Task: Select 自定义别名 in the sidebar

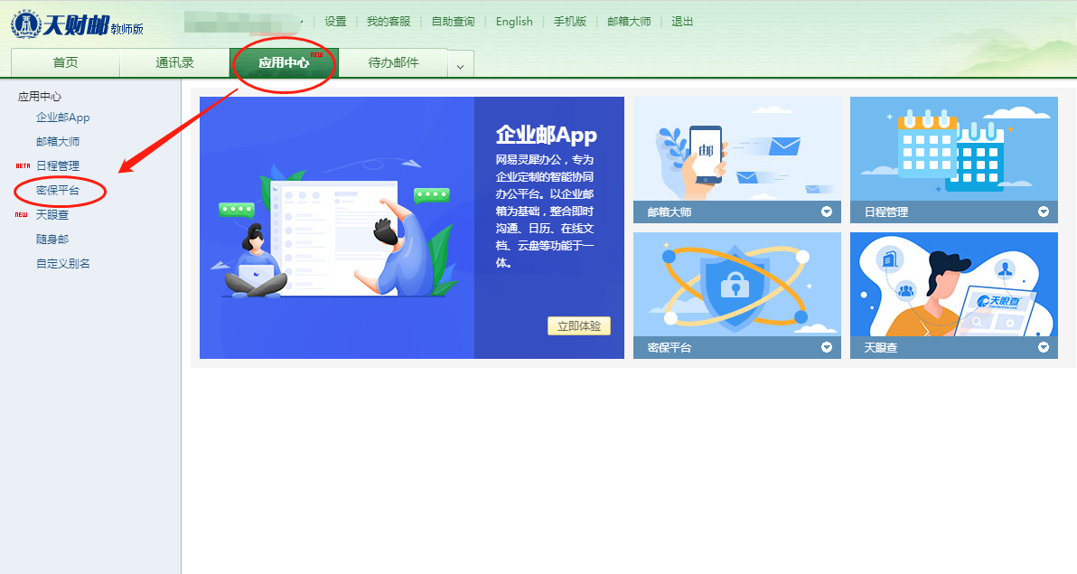Action: (x=62, y=264)
